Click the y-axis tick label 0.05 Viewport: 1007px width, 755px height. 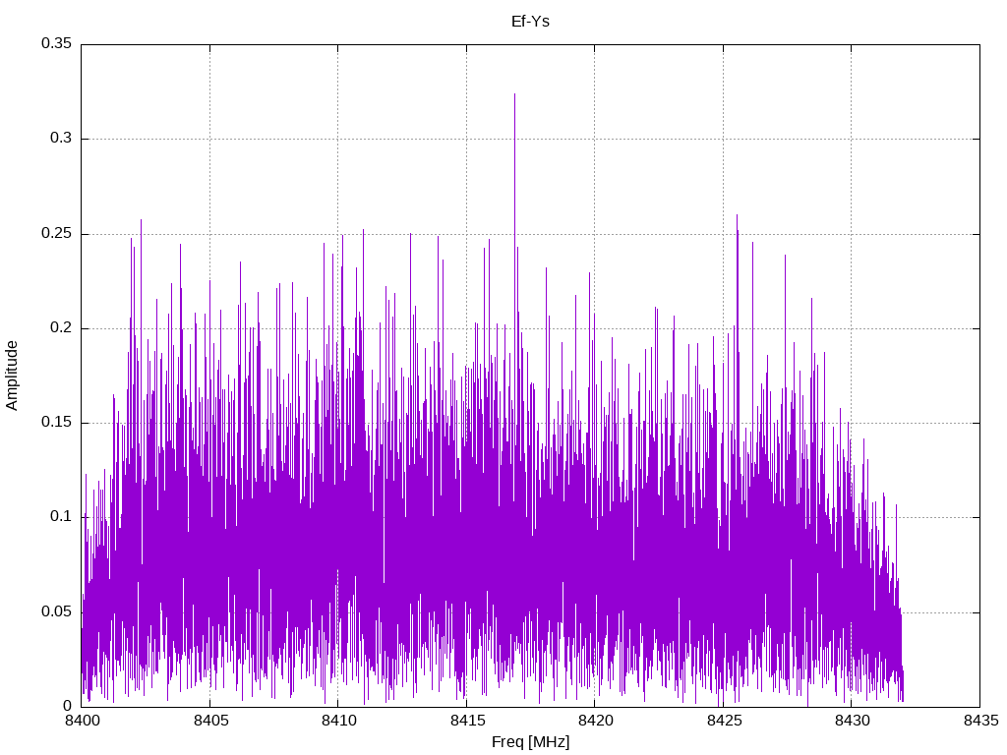[x=56, y=611]
